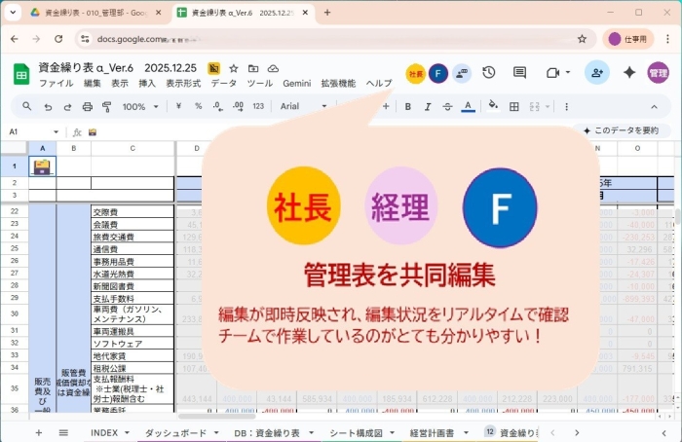The width and height of the screenshot is (682, 442).
Task: Toggle italic formatting
Action: [428, 106]
